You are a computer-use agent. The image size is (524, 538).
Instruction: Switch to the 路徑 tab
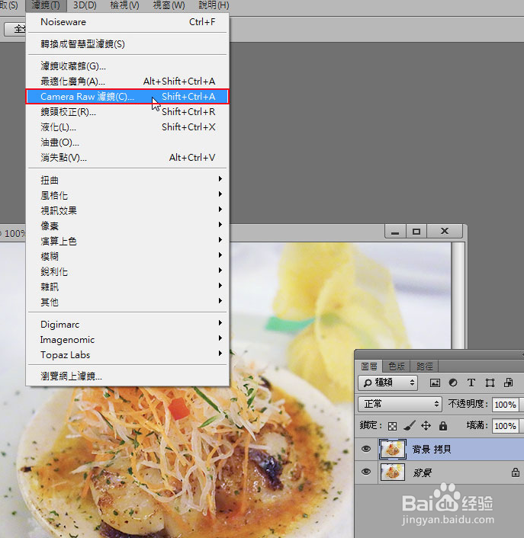coord(424,367)
